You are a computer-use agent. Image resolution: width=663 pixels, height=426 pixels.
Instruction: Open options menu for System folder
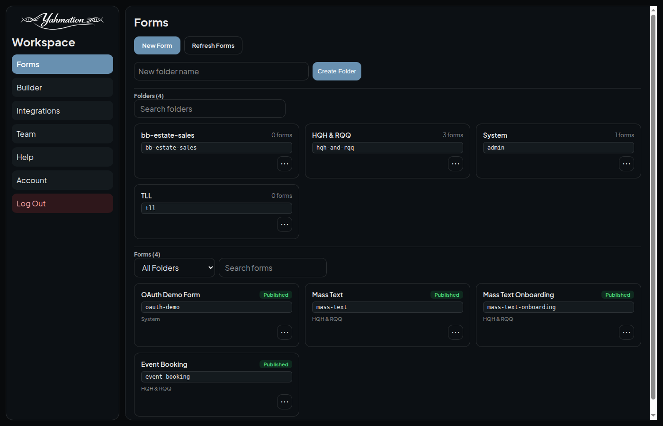coord(627,164)
